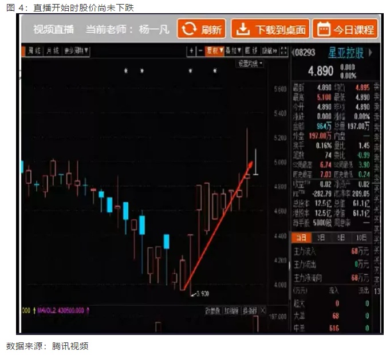The image size is (390, 355).
Task: Open the 叠加 overlay dropdown
Action: 233,51
